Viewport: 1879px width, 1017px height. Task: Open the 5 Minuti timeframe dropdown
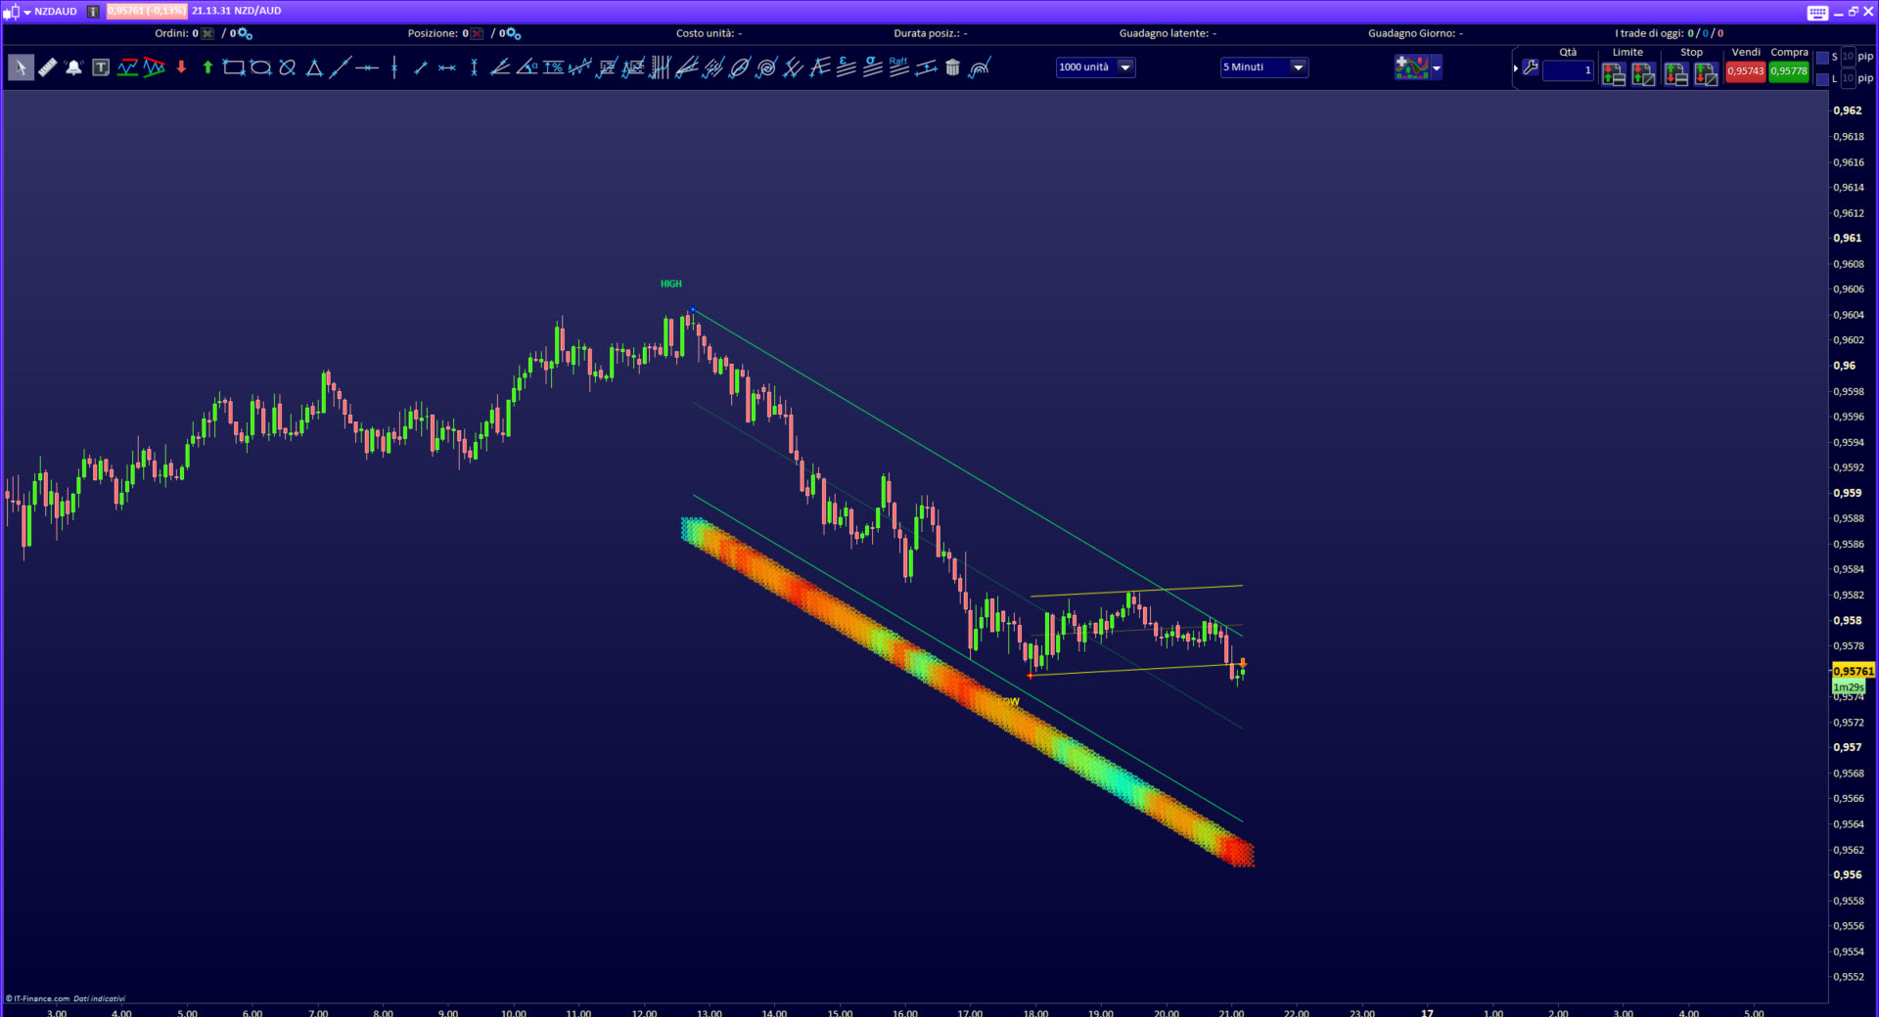point(1298,67)
